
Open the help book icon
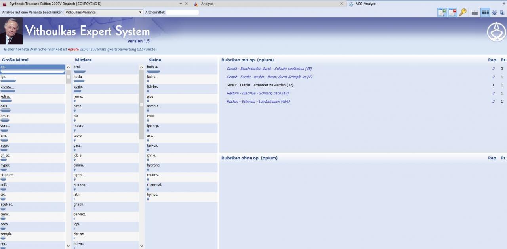coord(502,12)
